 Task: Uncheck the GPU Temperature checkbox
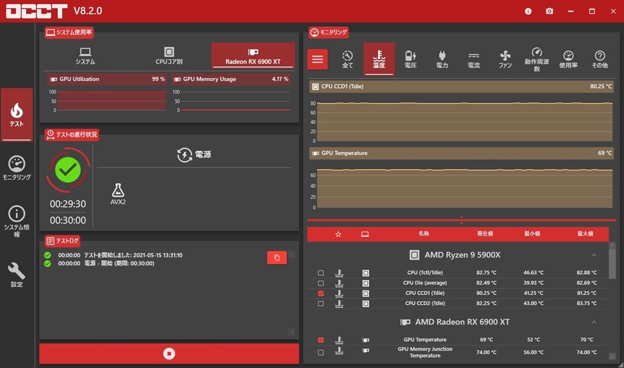click(x=321, y=340)
